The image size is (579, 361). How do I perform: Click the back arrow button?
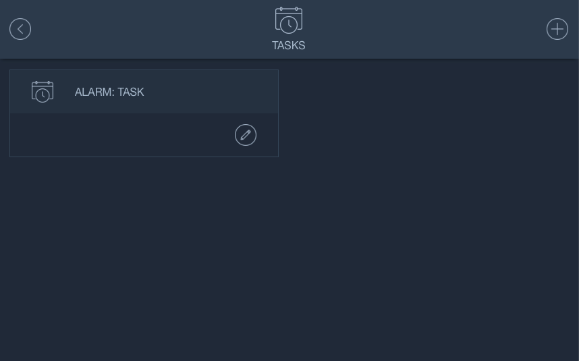coord(20,29)
